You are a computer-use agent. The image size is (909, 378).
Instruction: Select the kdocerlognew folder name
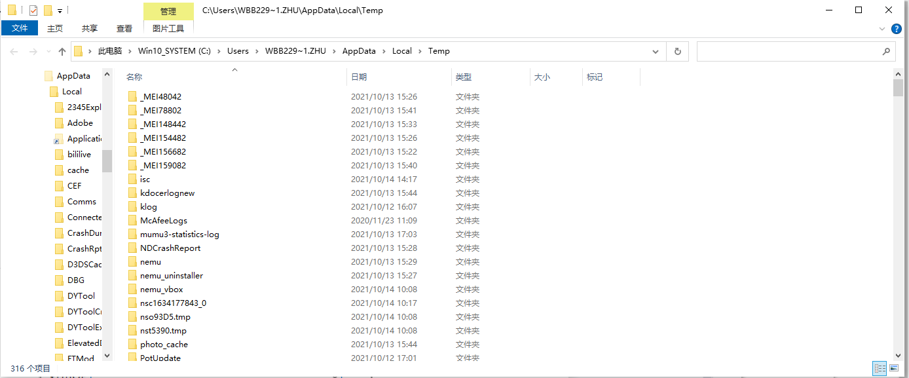pyautogui.click(x=168, y=193)
